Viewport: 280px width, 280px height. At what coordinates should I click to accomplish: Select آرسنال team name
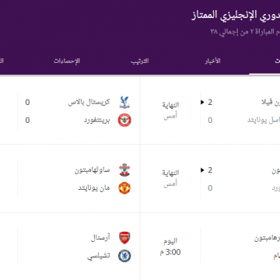point(100,238)
